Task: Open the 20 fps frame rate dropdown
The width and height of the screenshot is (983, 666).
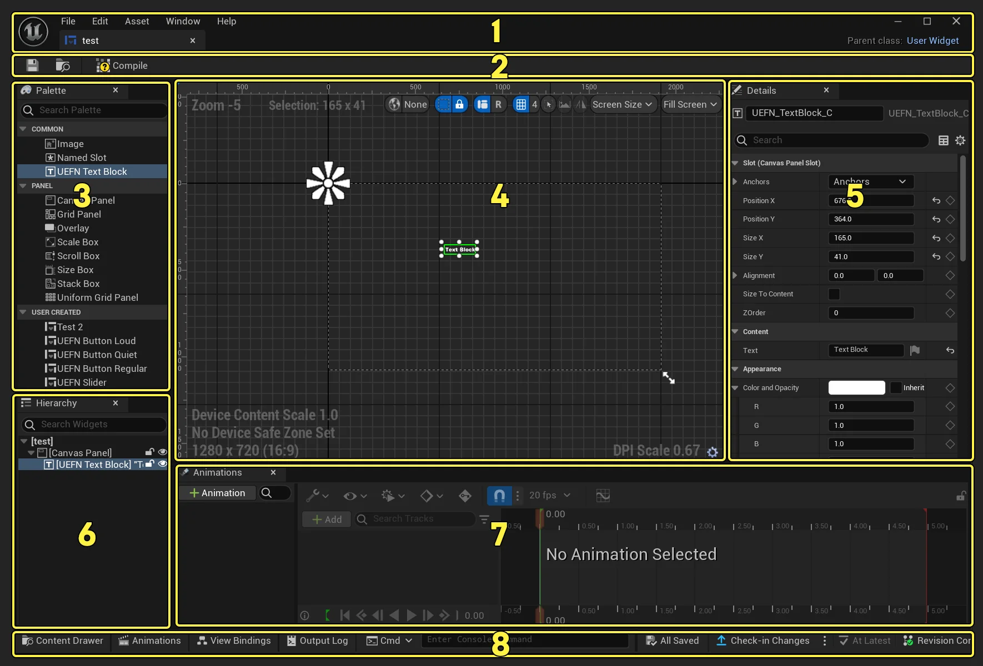Action: [x=549, y=495]
